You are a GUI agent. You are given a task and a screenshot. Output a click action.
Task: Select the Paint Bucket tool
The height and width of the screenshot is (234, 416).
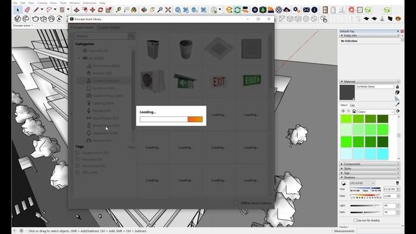point(134,10)
